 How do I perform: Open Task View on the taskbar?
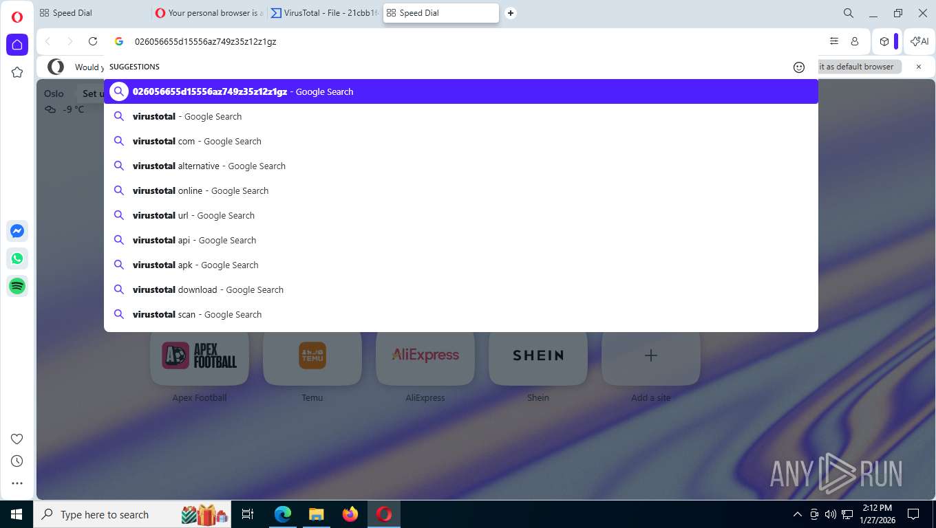[x=248, y=514]
